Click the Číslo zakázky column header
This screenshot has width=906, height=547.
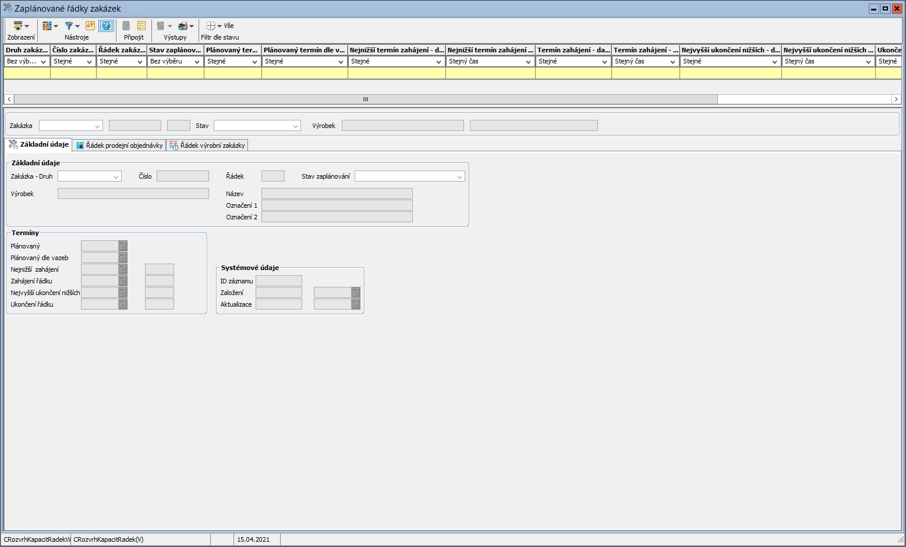click(73, 50)
